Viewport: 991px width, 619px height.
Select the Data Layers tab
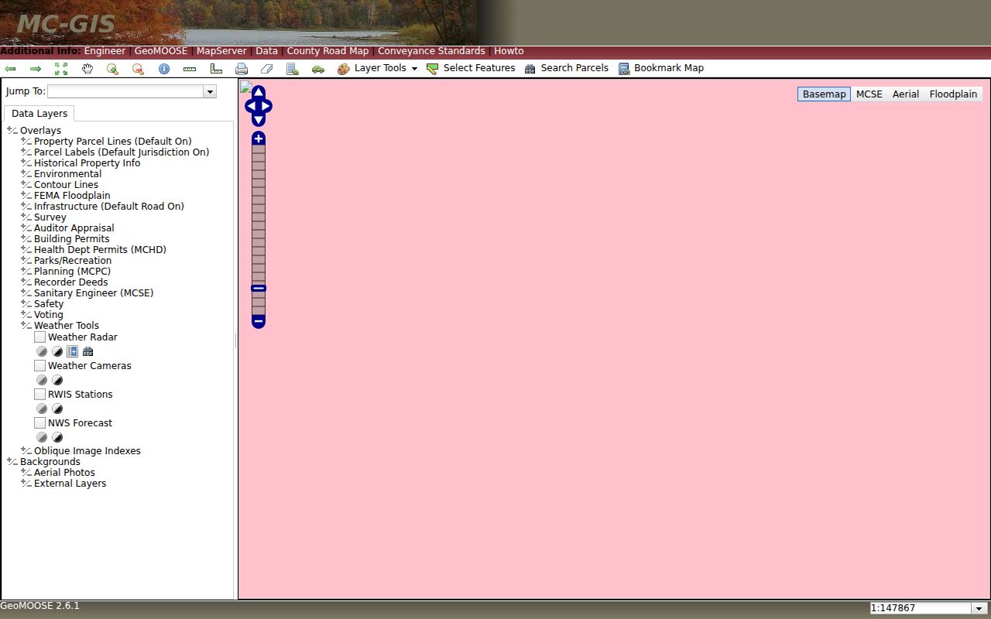(x=39, y=114)
